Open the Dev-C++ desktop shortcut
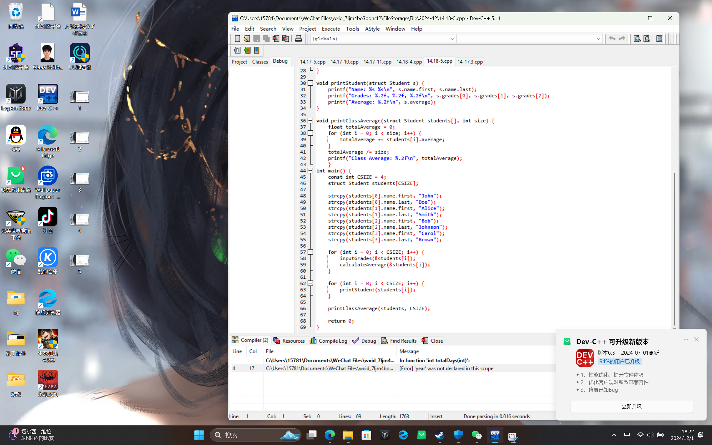The image size is (712, 445). [x=48, y=97]
